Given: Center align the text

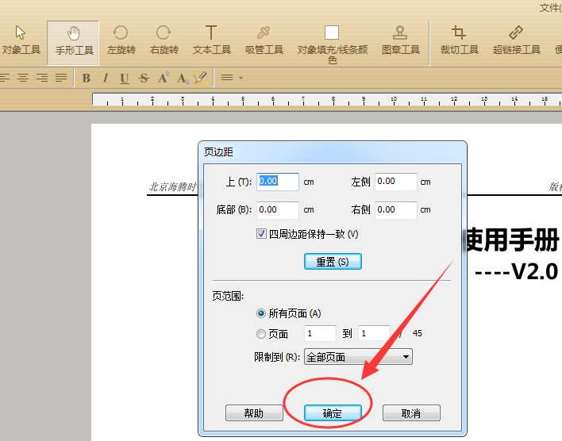Looking at the screenshot, I should [23, 78].
